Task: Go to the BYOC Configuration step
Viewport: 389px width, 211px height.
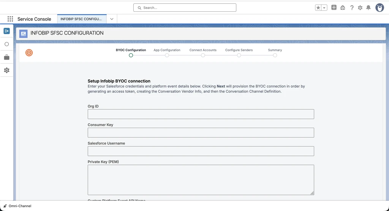Action: pos(131,50)
